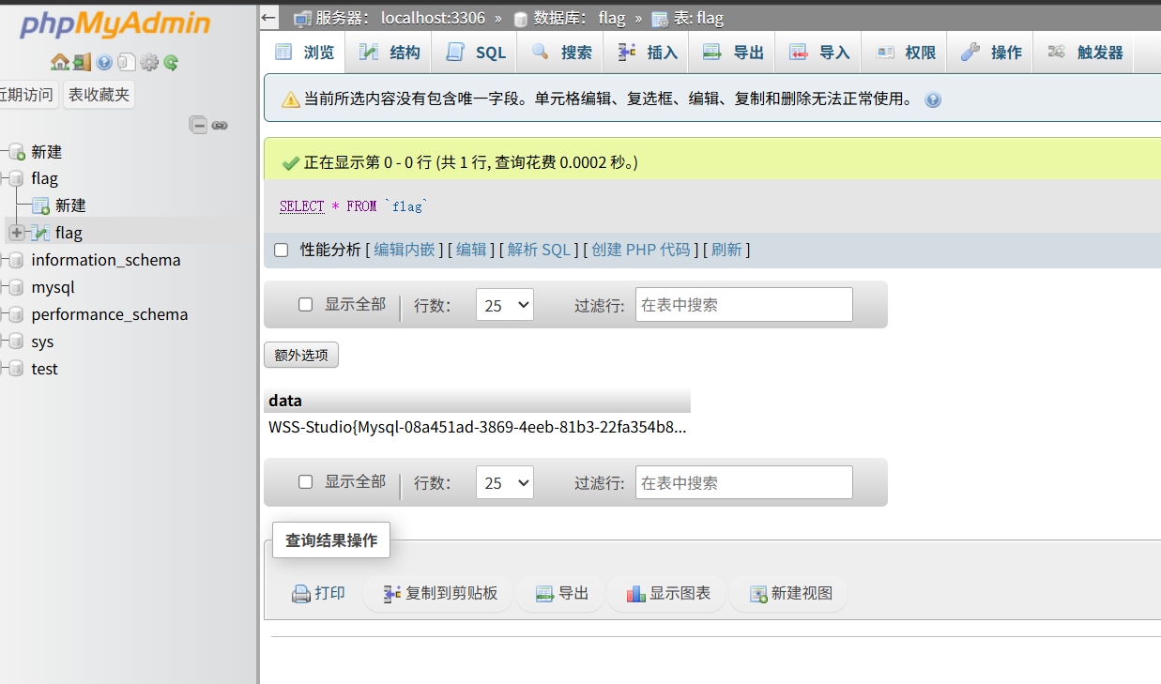Click the 额外选项 button

pos(301,355)
